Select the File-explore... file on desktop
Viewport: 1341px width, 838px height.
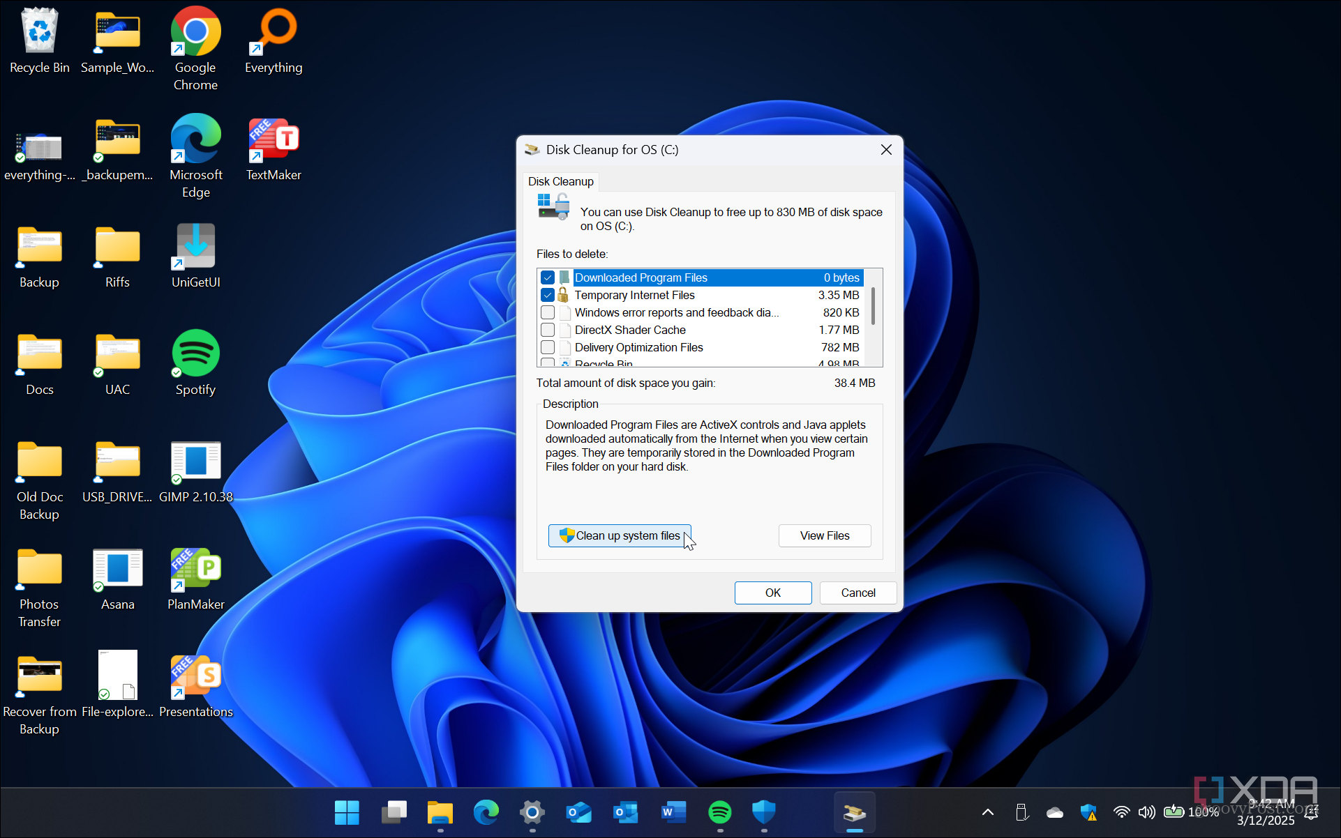pyautogui.click(x=118, y=685)
